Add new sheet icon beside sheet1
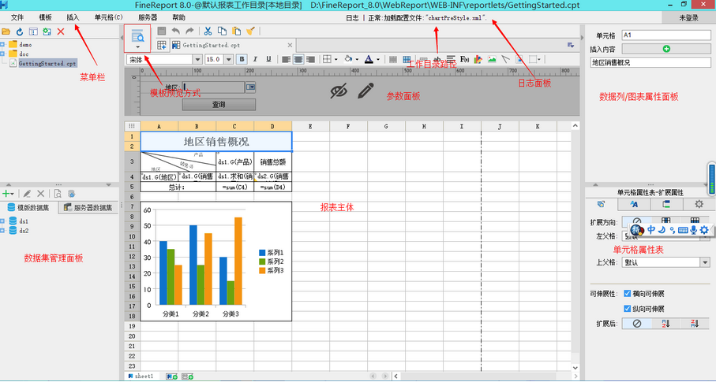This screenshot has width=716, height=382. tap(172, 376)
